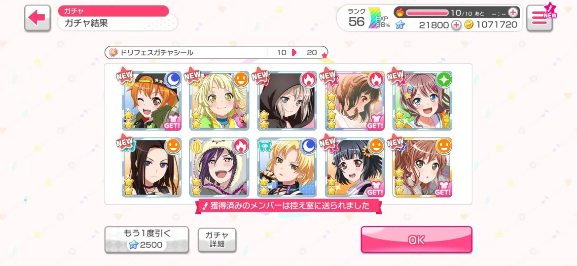The height and width of the screenshot is (266, 577).
Task: Open the hamburger menu marked NEW
Action: point(540,18)
